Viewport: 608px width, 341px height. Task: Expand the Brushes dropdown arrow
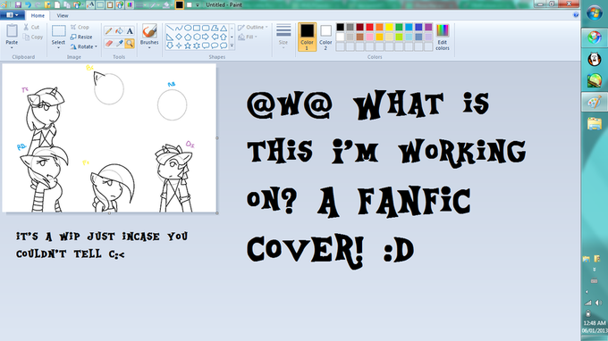pyautogui.click(x=149, y=48)
